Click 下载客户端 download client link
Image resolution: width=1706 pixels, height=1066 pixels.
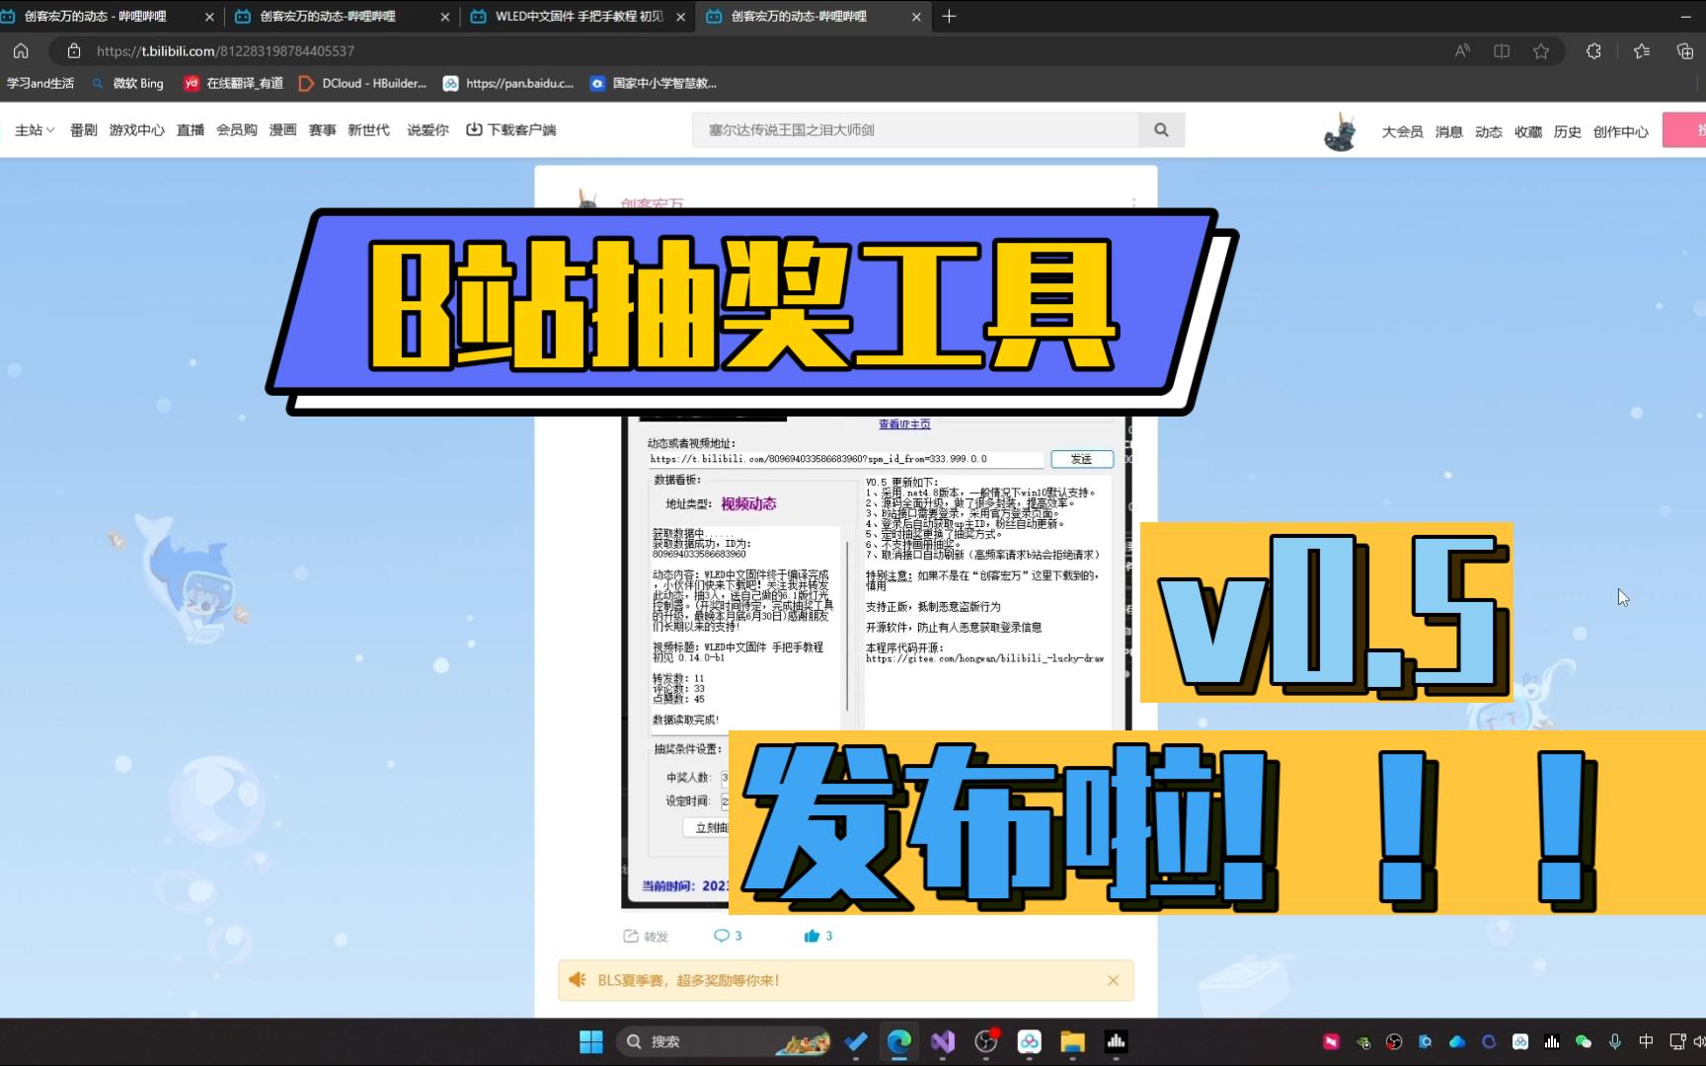coord(511,130)
